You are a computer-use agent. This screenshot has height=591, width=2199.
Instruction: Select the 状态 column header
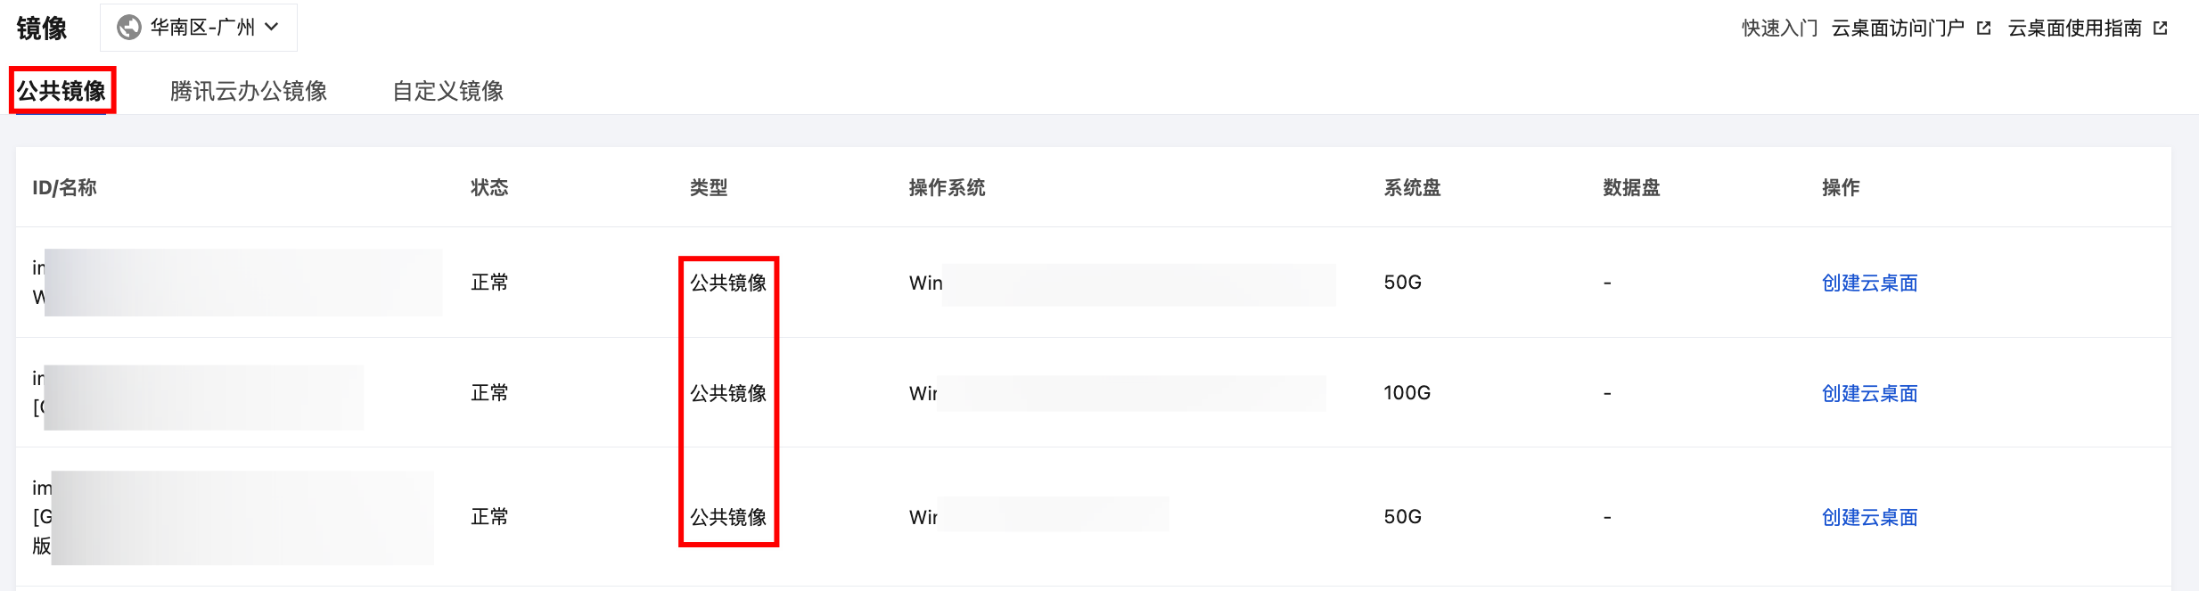(x=489, y=187)
